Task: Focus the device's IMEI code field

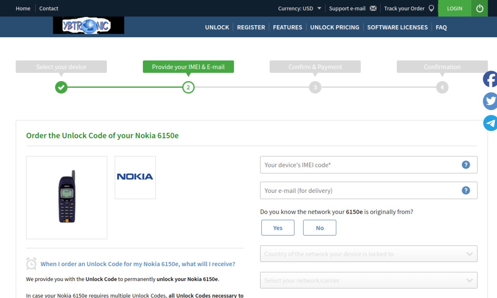Action: click(x=368, y=165)
